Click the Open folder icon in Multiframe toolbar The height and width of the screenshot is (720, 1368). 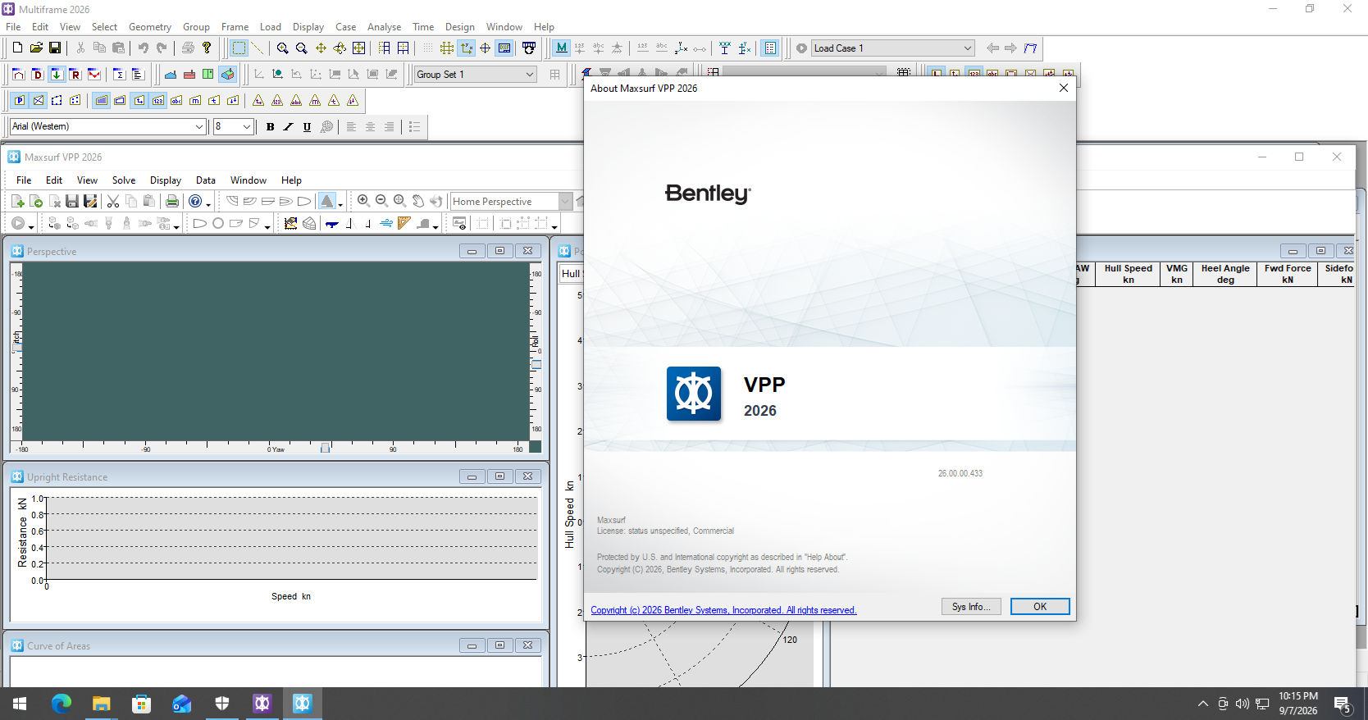pyautogui.click(x=36, y=48)
